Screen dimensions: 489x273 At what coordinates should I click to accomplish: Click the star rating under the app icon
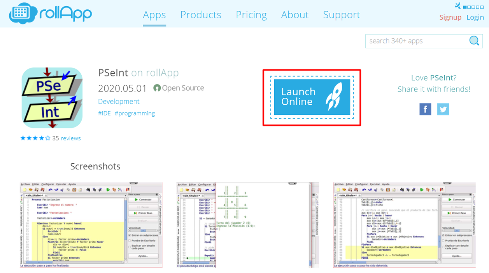pos(35,138)
